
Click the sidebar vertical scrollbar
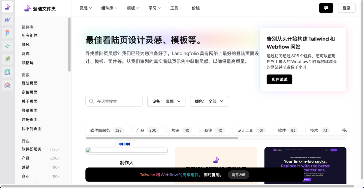click(x=69, y=44)
